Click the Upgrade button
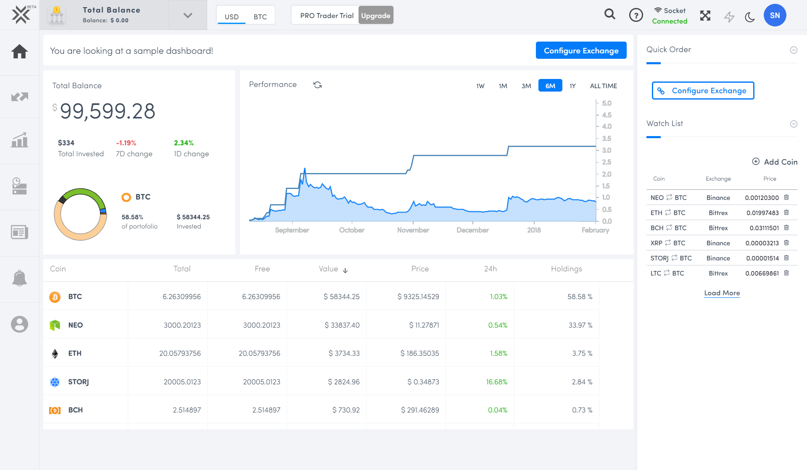The height and width of the screenshot is (470, 807). click(x=375, y=16)
